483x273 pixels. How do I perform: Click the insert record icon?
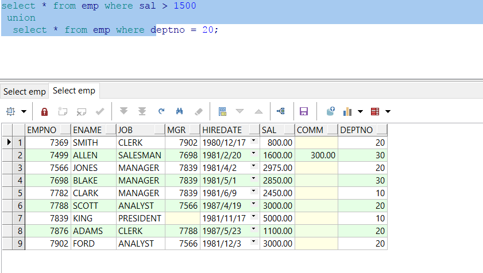pyautogui.click(x=63, y=111)
